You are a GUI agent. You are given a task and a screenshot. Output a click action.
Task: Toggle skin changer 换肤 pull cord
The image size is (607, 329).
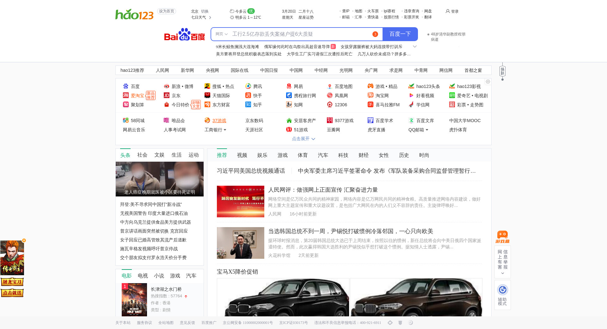click(x=502, y=71)
